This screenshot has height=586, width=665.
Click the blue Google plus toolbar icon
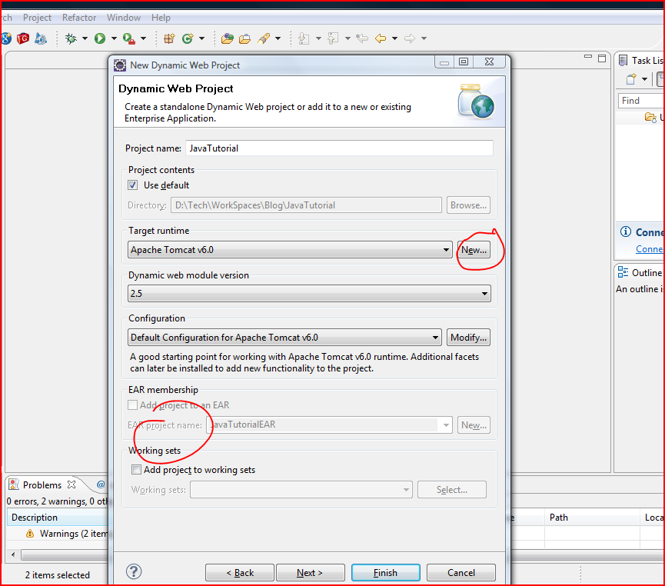pos(6,38)
